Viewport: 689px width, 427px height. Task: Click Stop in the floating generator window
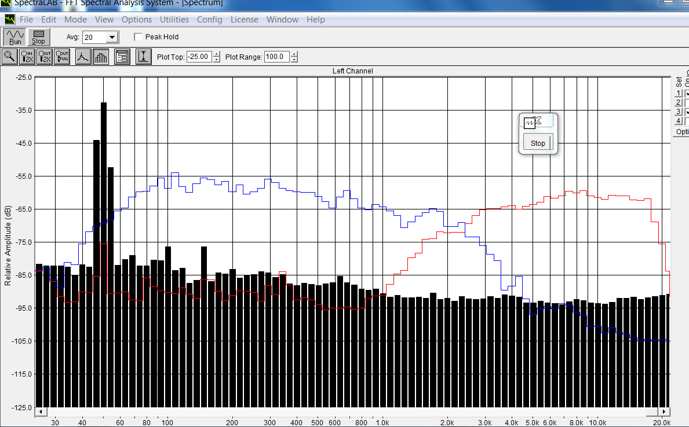pos(538,143)
